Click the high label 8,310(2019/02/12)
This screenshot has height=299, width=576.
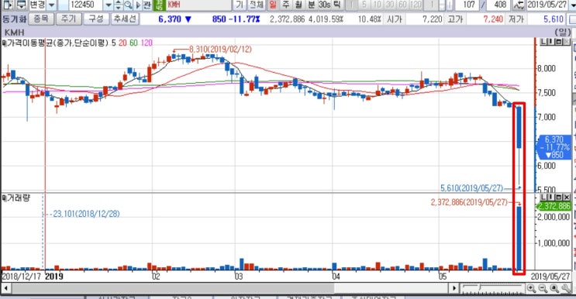point(220,49)
